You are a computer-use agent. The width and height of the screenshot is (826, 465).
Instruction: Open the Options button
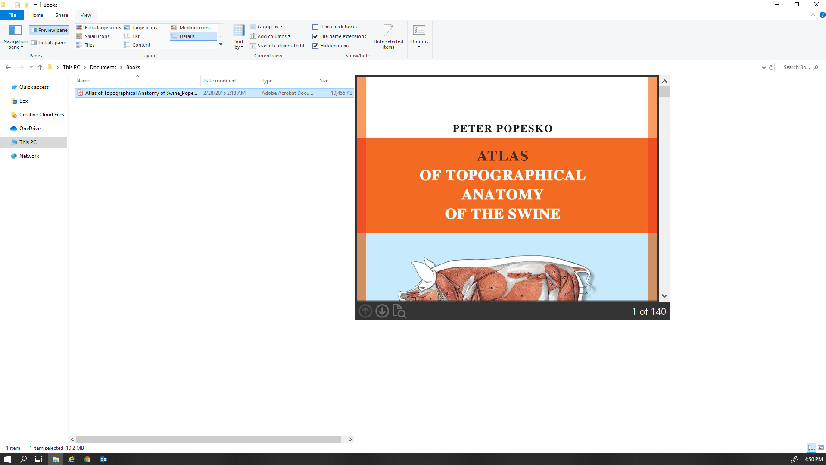(x=419, y=37)
